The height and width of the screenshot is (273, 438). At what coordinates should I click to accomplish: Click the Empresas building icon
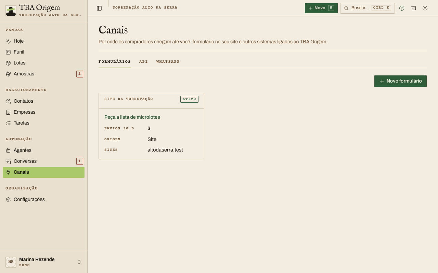(8, 112)
